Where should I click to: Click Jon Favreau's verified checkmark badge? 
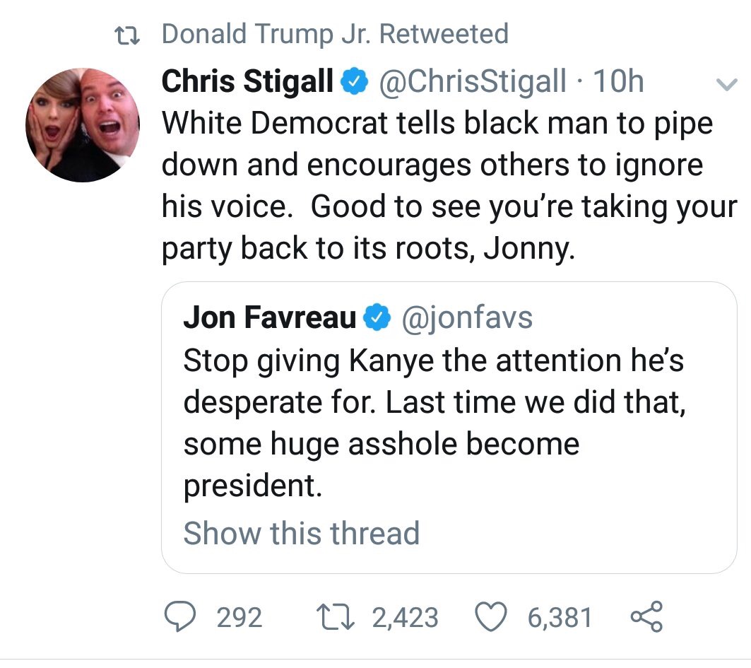(377, 319)
